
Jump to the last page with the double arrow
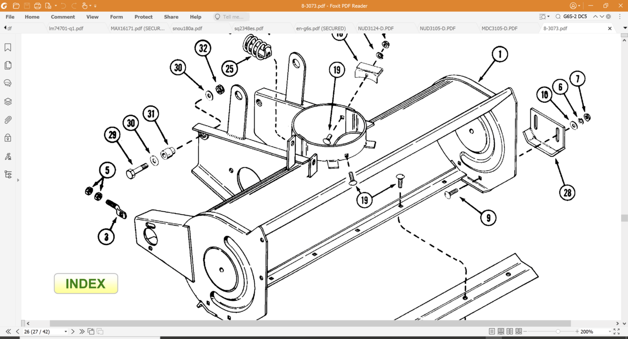tap(82, 332)
